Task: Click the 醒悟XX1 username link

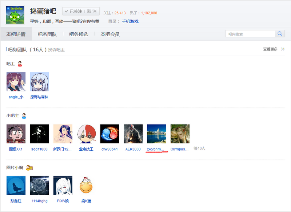Action: click(x=16, y=149)
